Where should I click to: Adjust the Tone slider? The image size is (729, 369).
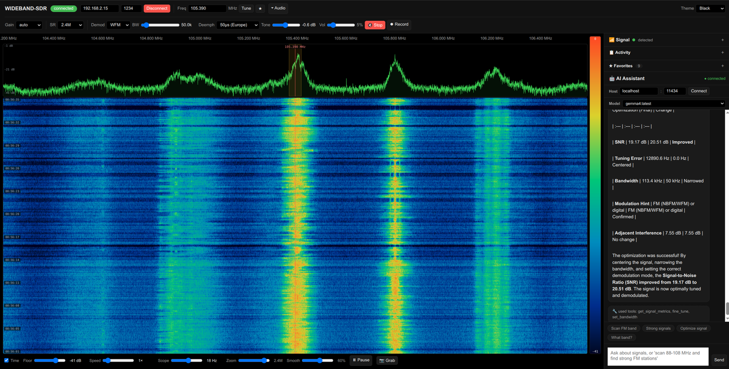[286, 25]
